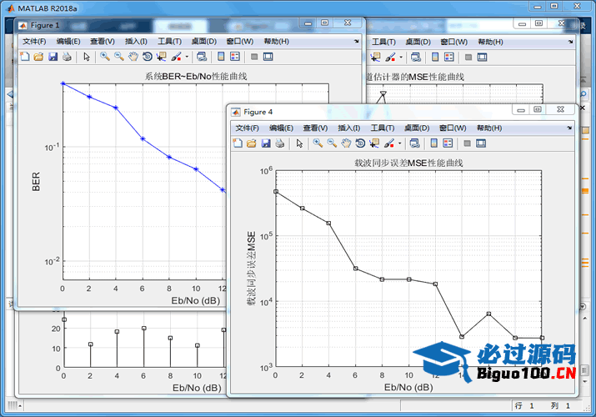Select Data Cursor tool in Figure 1
596x417 pixels.
point(162,57)
